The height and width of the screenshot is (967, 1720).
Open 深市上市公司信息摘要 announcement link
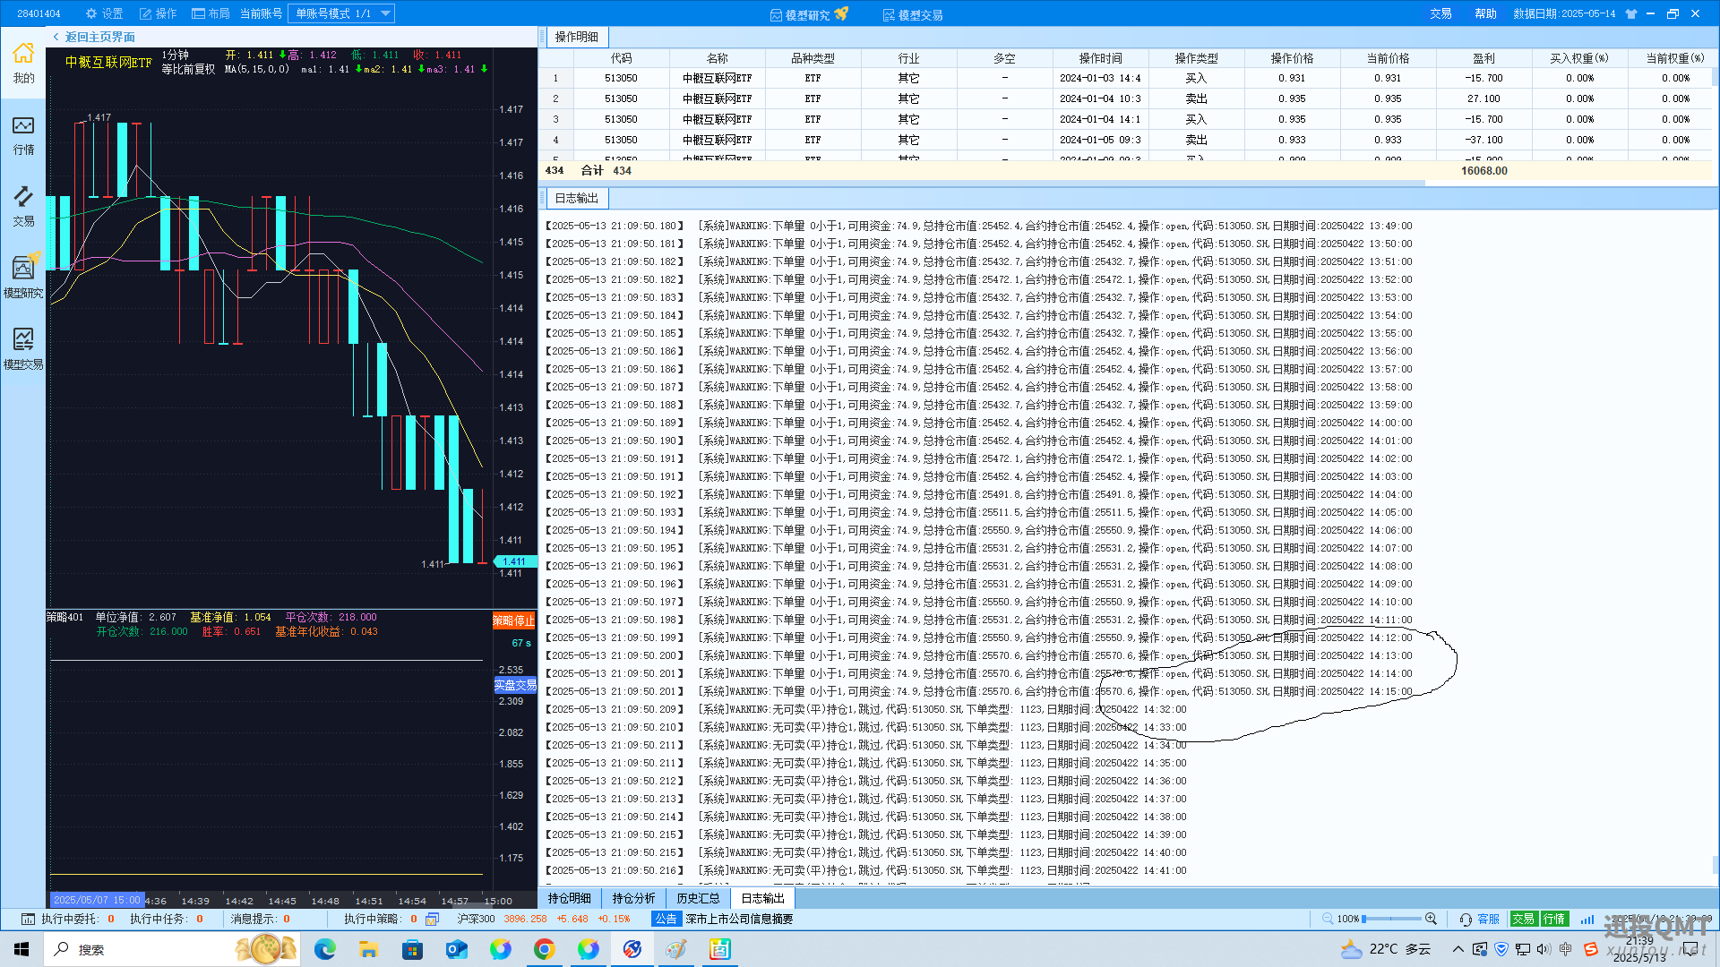pyautogui.click(x=739, y=919)
